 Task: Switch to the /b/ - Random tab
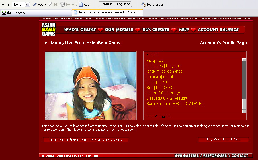[36, 13]
